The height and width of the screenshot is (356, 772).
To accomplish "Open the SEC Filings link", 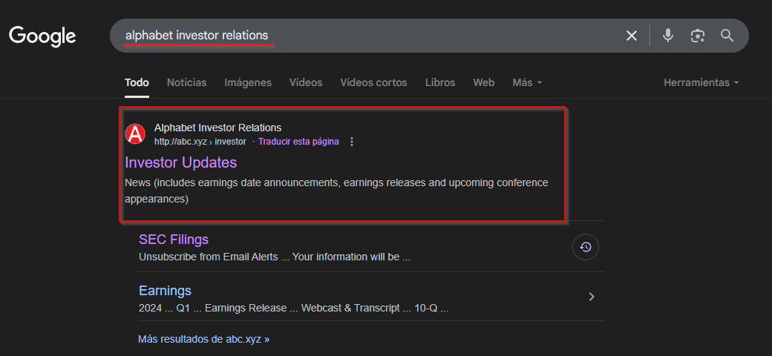I will point(174,240).
